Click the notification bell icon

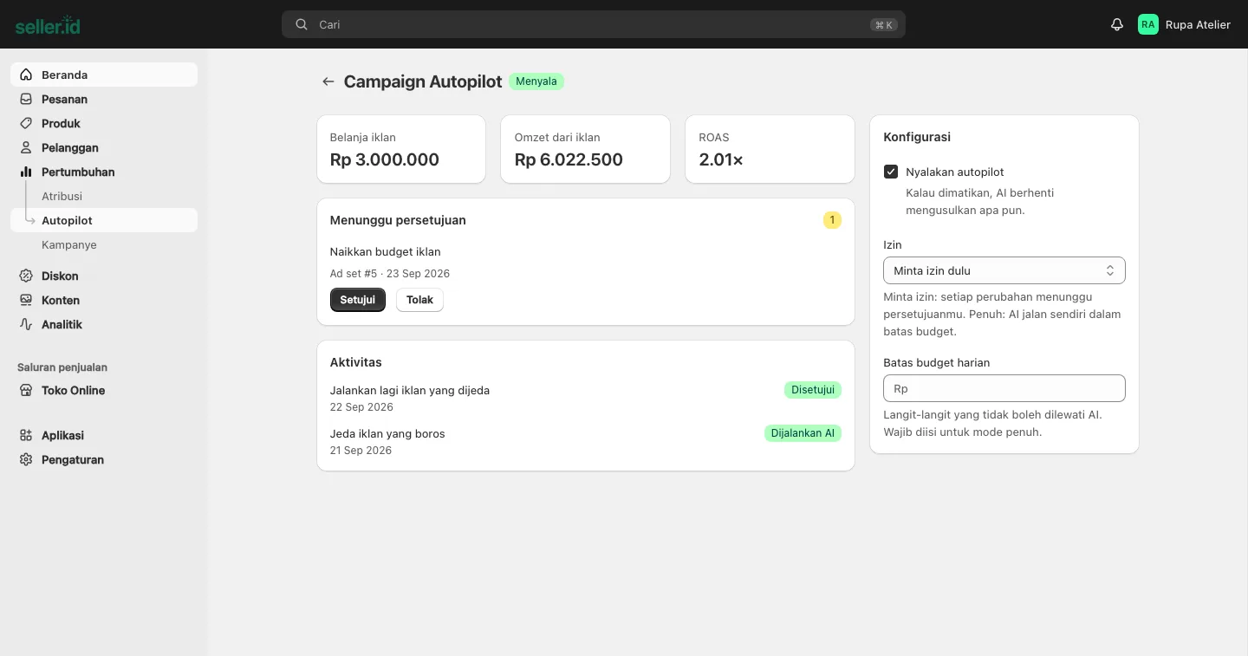point(1117,24)
